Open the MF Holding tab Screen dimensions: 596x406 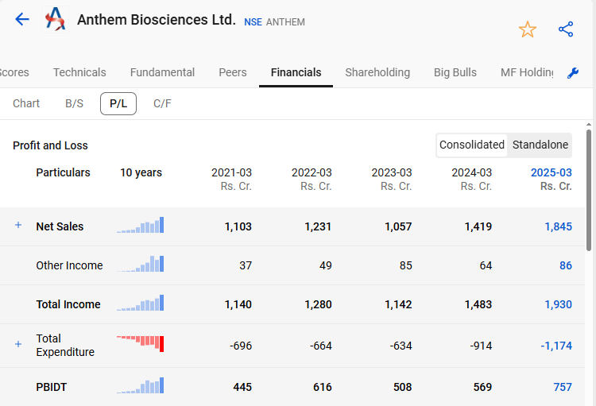[x=527, y=72]
